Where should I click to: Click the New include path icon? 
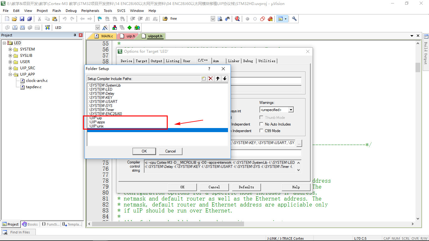pyautogui.click(x=204, y=78)
